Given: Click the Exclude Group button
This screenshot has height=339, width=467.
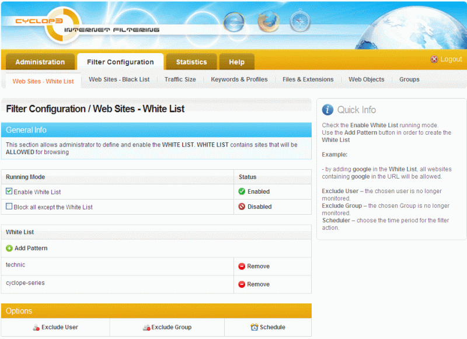Looking at the screenshot, I should [x=167, y=327].
